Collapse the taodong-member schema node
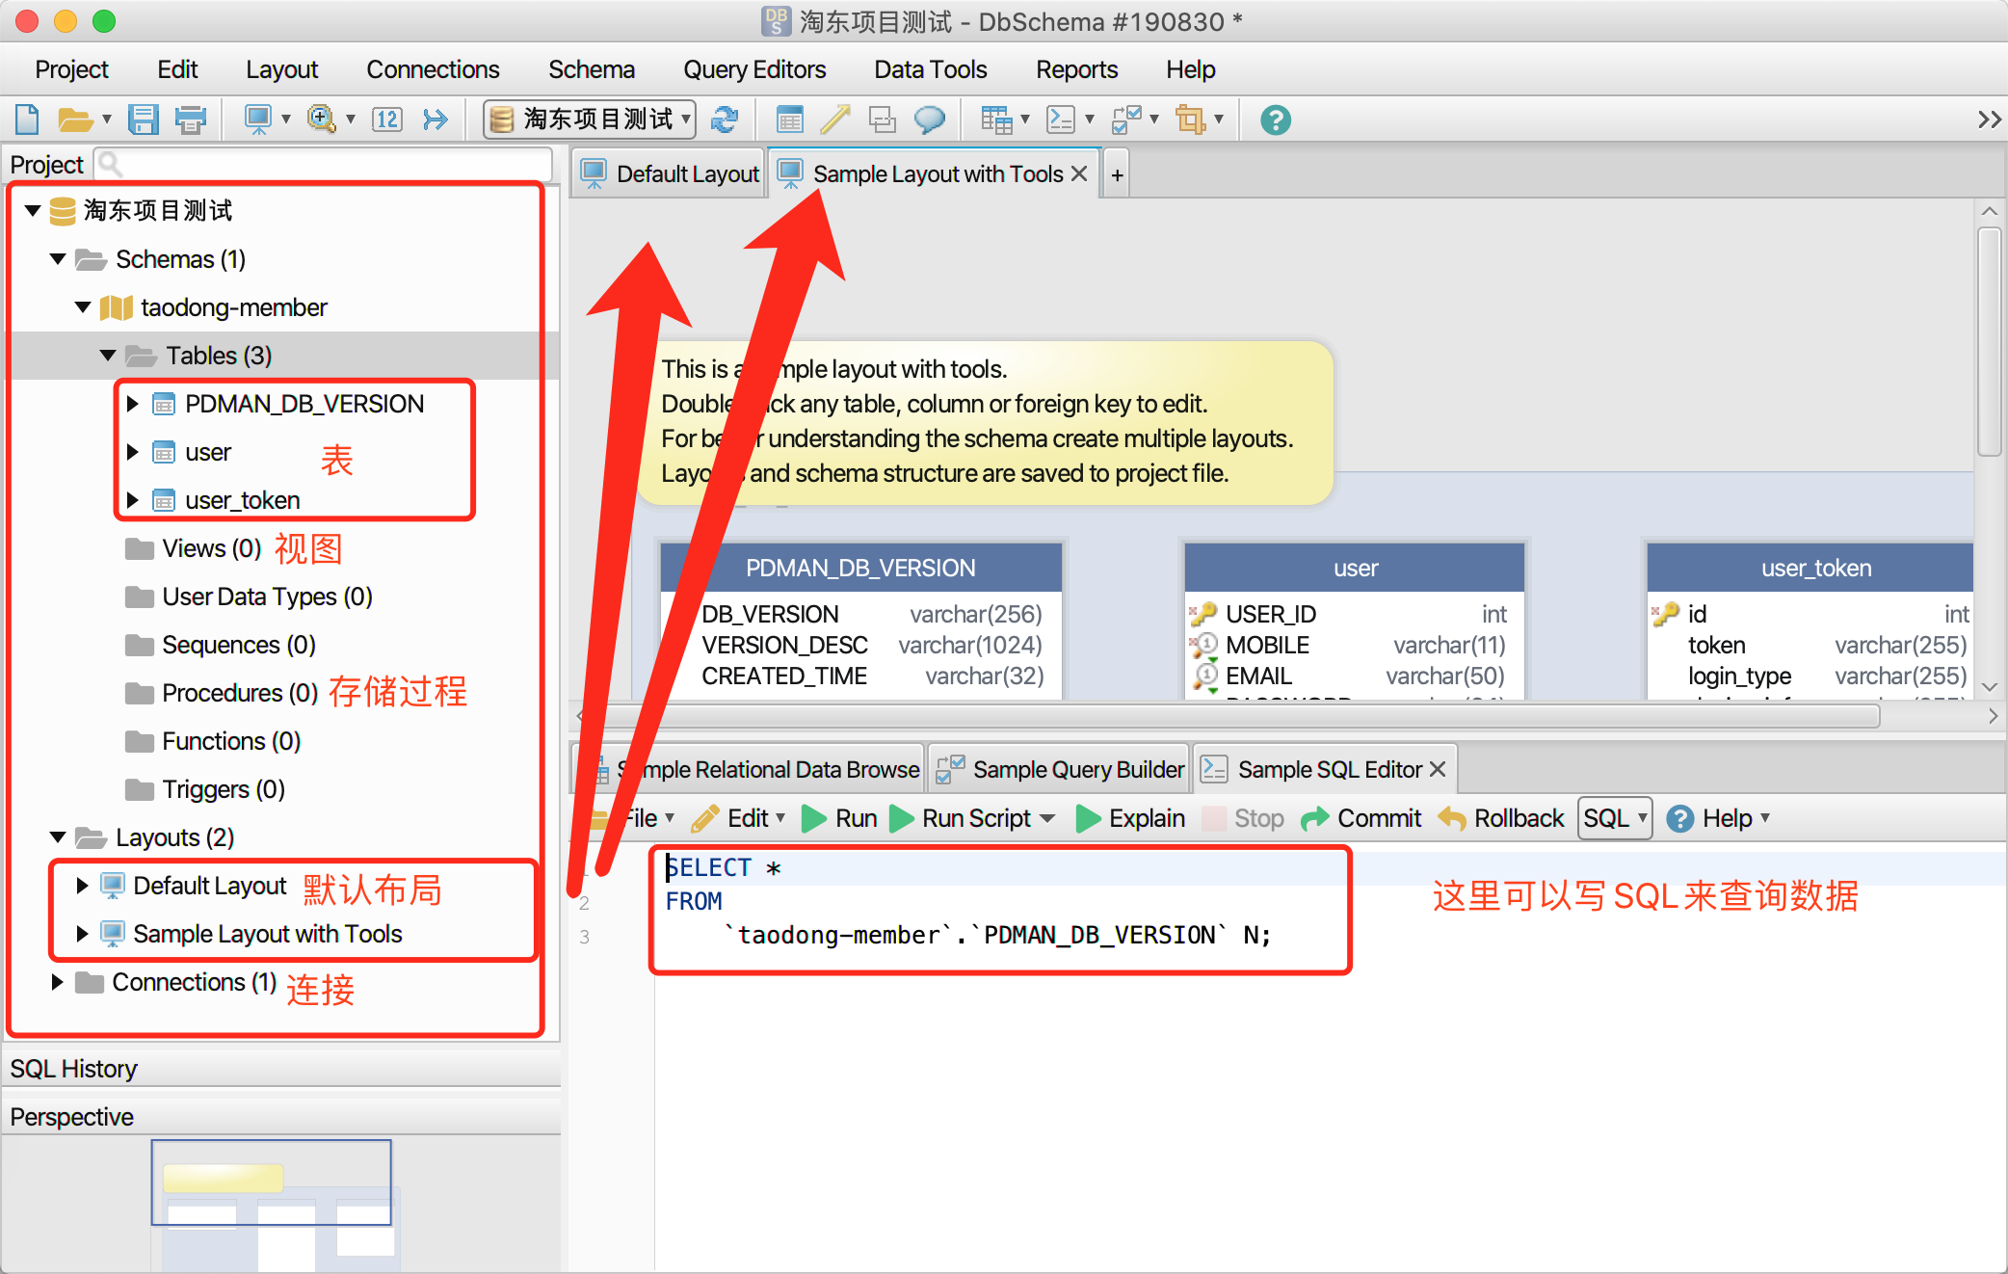 pos(83,307)
